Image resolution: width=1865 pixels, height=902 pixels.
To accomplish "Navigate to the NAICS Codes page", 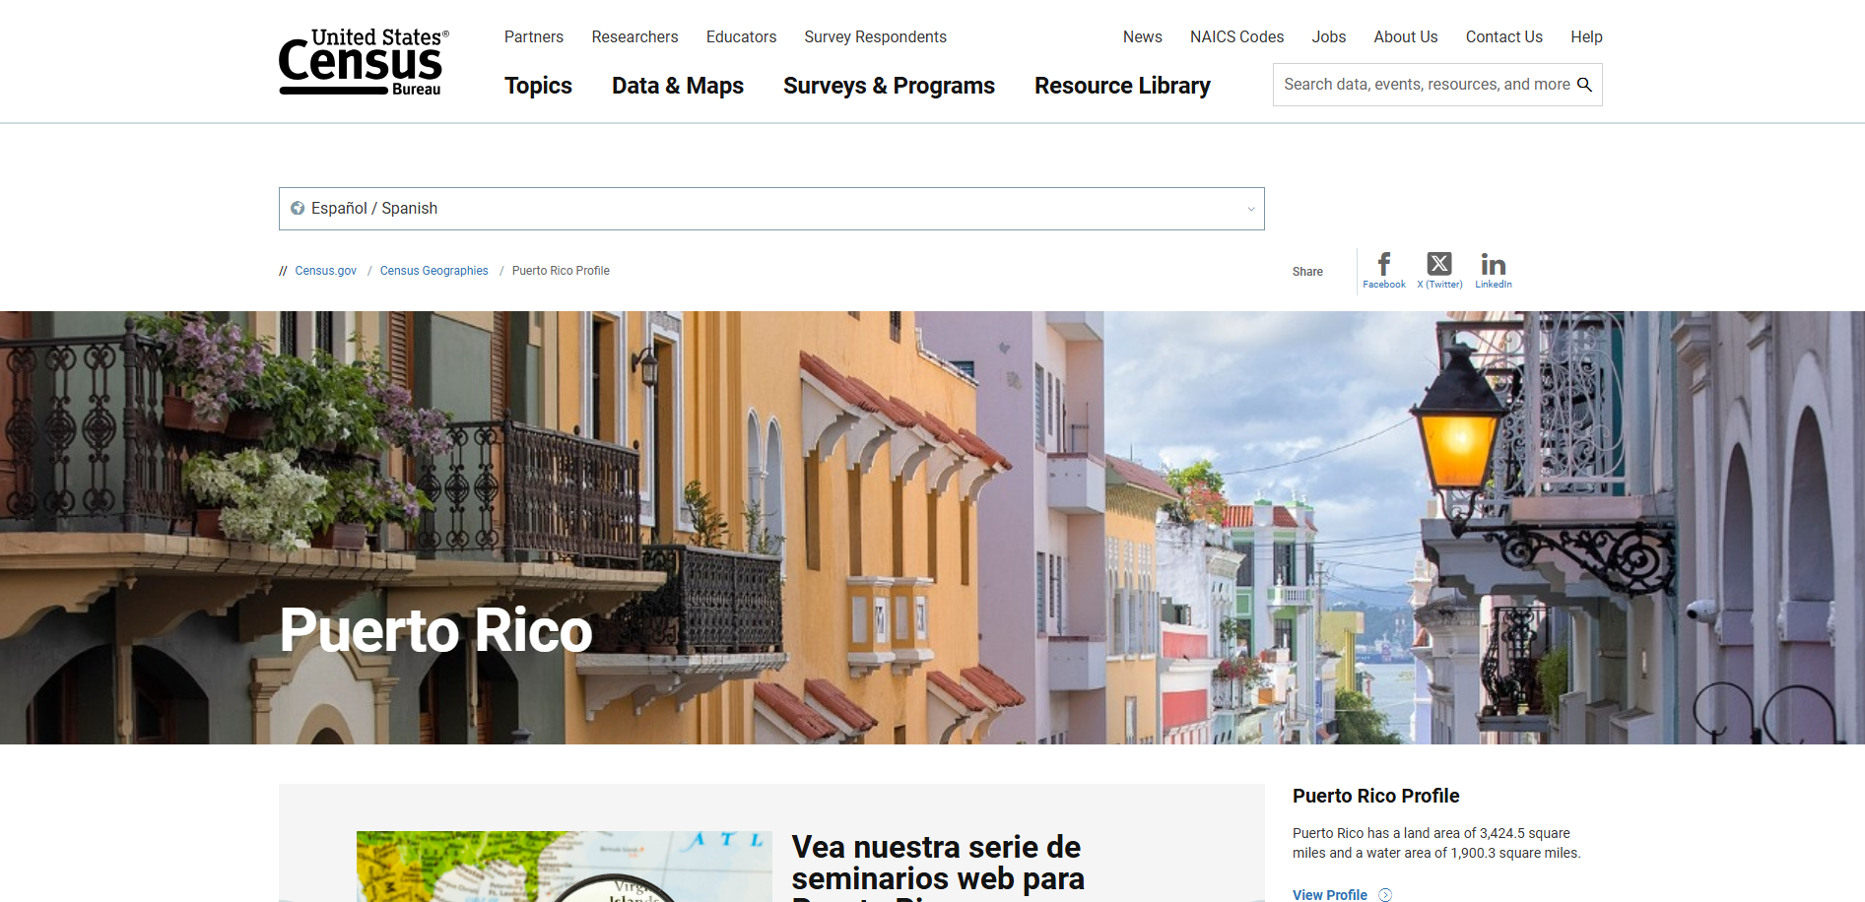I will [x=1236, y=36].
